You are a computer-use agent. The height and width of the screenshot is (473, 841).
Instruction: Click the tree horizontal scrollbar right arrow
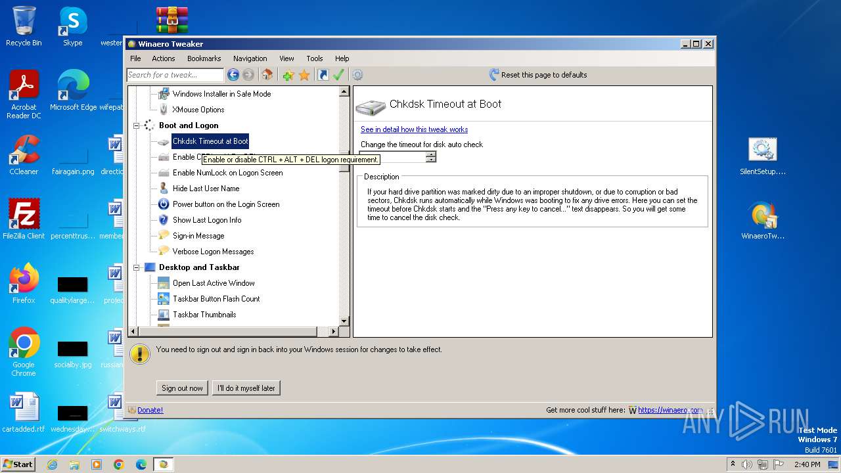(334, 332)
